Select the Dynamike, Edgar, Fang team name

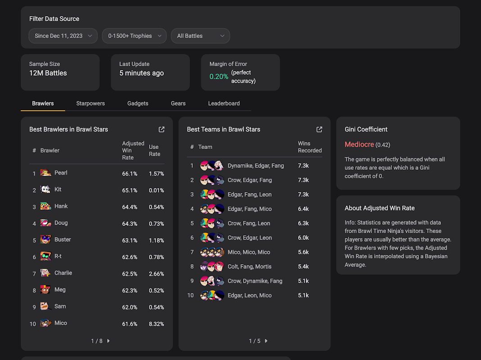[x=255, y=166]
